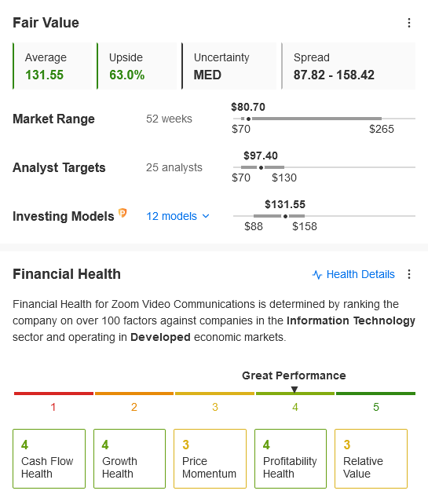Open the Financial Health three-dot options menu
This screenshot has height=498, width=428.
pyautogui.click(x=409, y=274)
